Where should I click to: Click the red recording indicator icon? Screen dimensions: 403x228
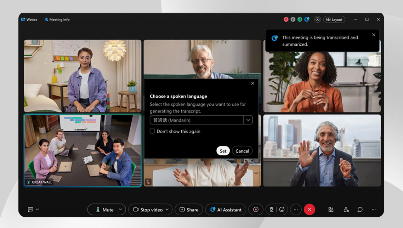point(286,20)
